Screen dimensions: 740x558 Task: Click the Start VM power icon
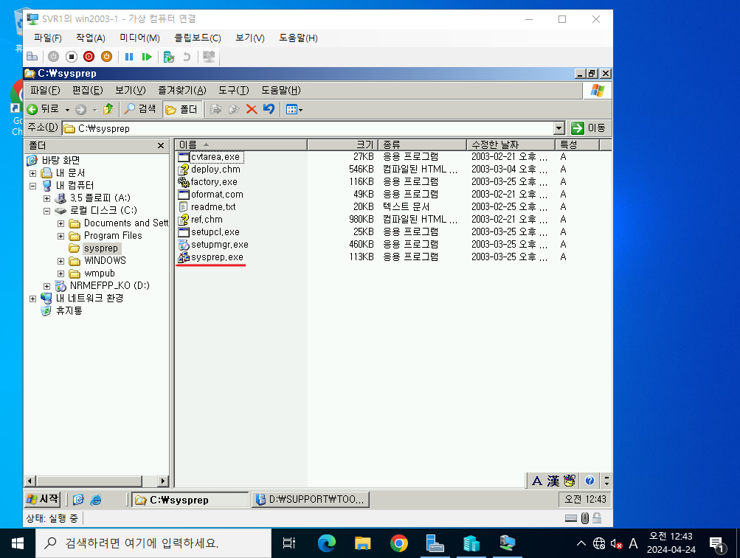(53, 57)
